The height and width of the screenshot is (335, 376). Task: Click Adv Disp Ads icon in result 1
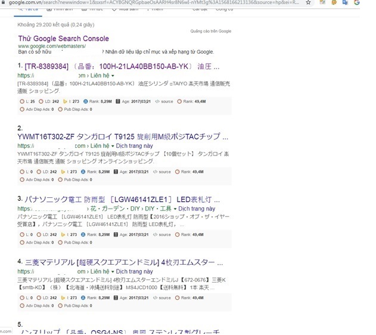point(22,109)
